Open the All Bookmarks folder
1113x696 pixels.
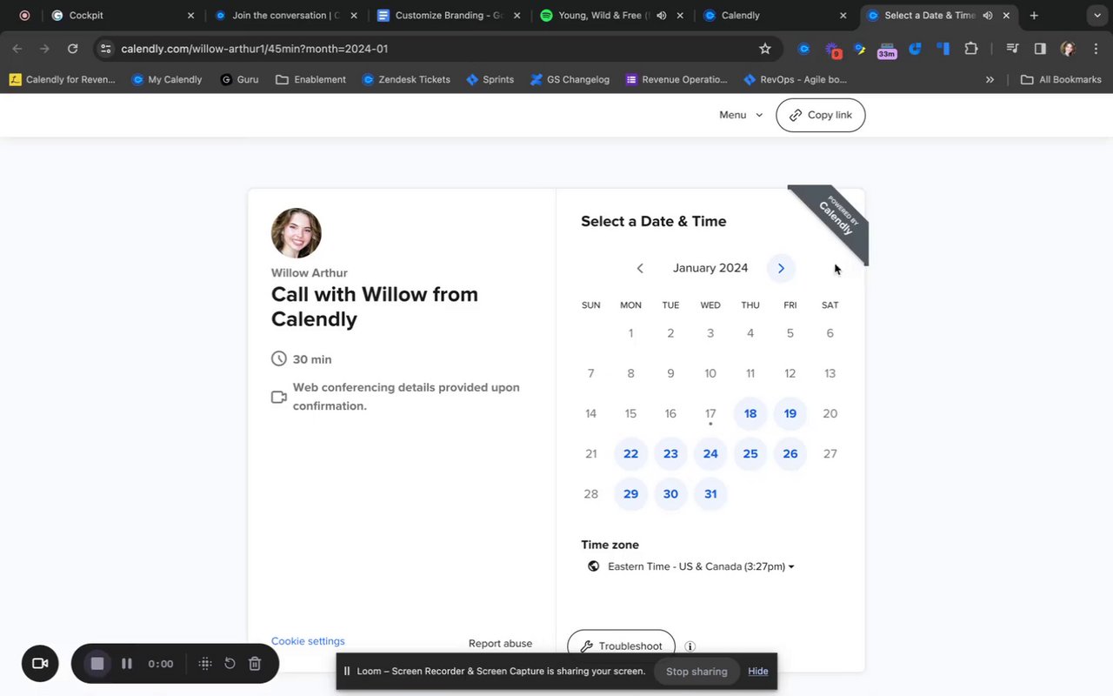(x=1061, y=79)
